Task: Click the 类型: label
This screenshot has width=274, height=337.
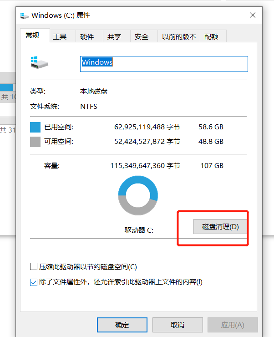Action: (38, 92)
